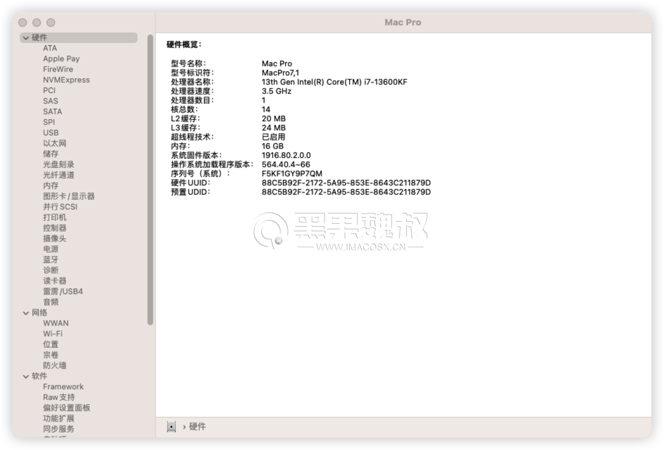Click the firmware version 1916.80.2.0.0
Screen dimensions: 664x450
287,156
